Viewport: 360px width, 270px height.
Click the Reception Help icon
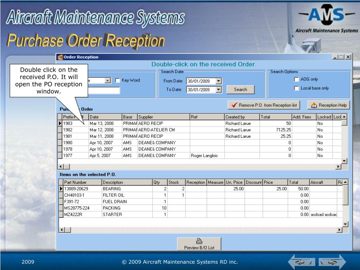pos(314,105)
